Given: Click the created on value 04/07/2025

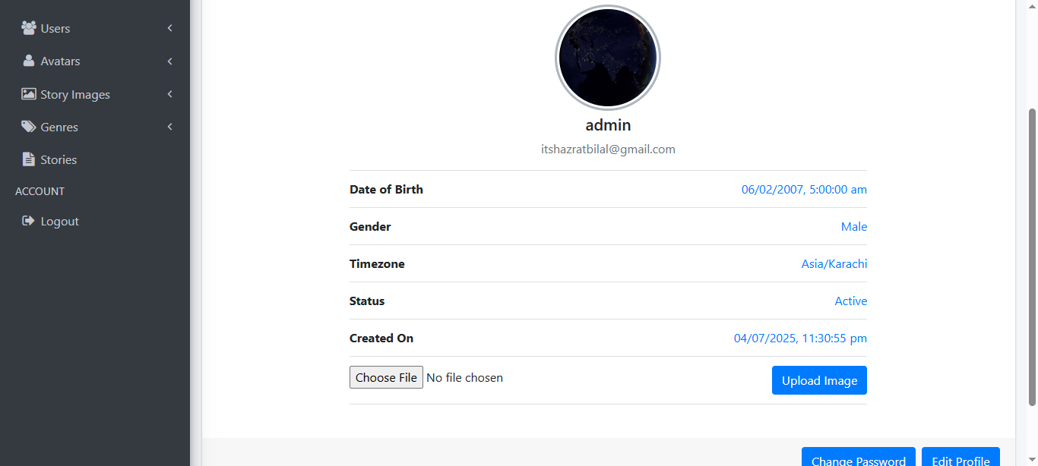Looking at the screenshot, I should 800,338.
